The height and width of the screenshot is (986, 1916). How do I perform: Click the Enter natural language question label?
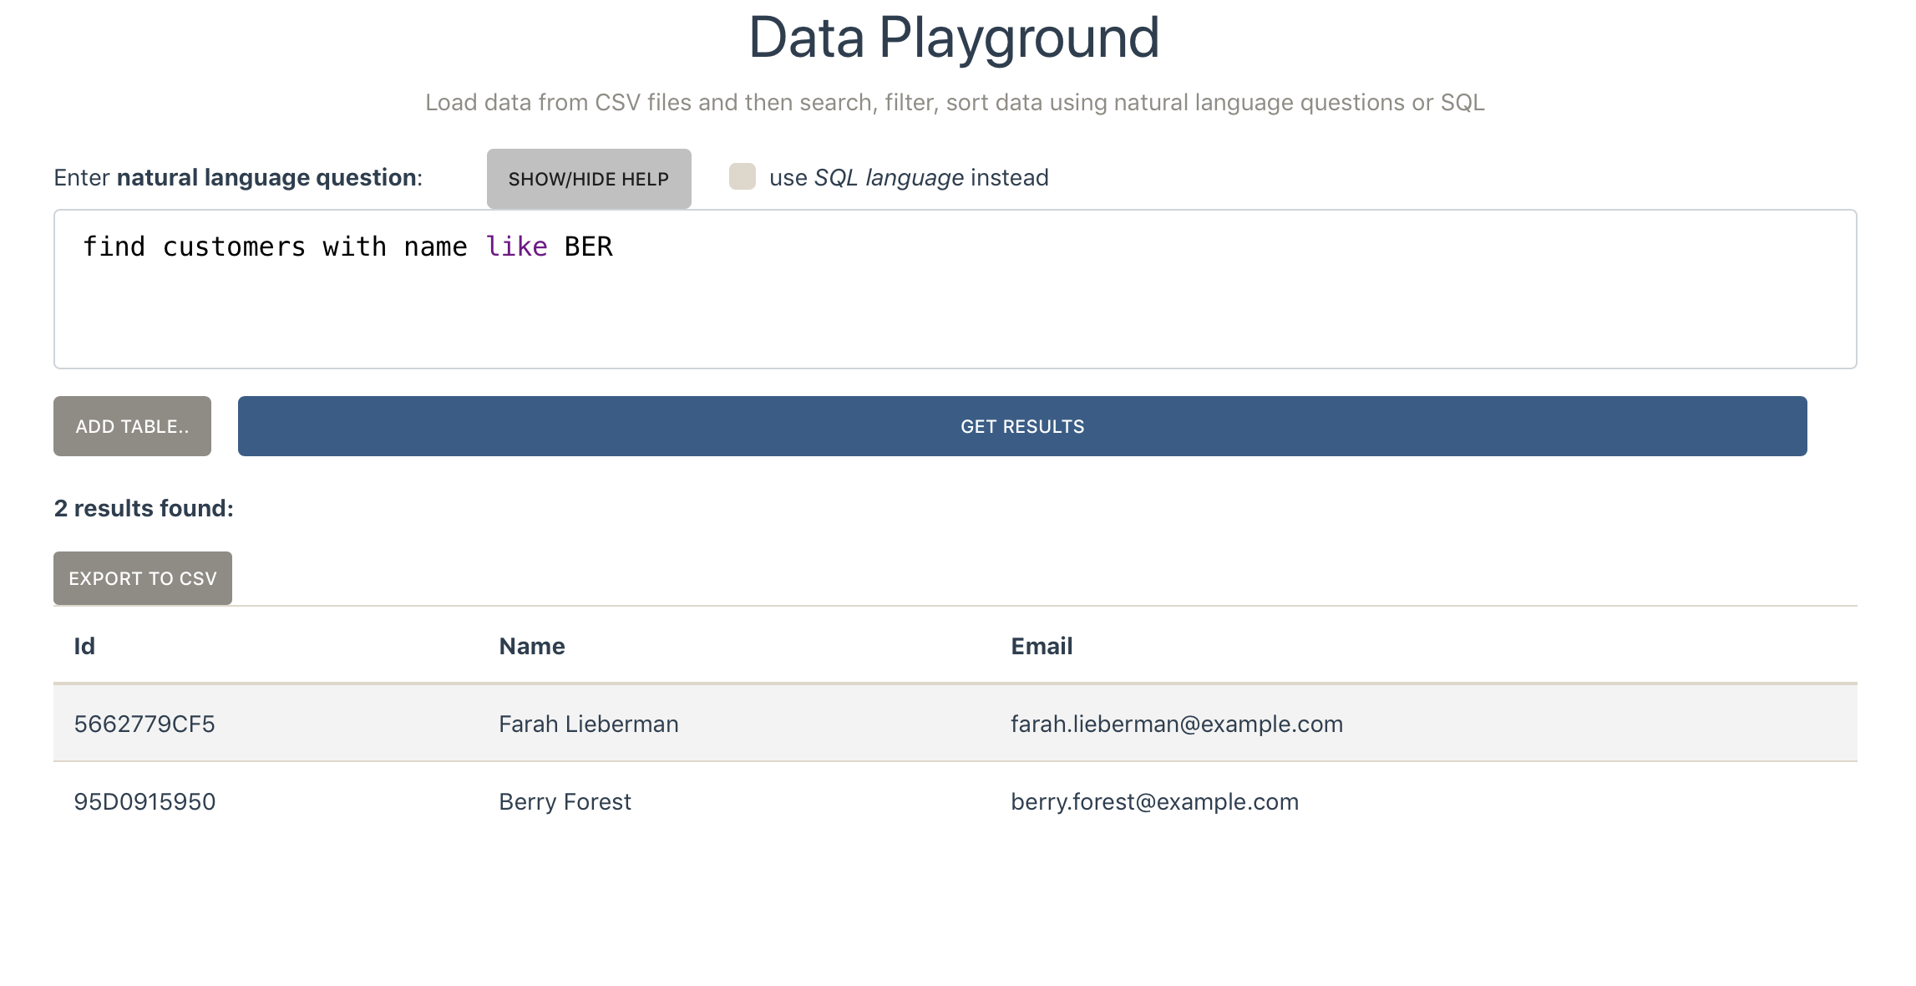pyautogui.click(x=236, y=177)
